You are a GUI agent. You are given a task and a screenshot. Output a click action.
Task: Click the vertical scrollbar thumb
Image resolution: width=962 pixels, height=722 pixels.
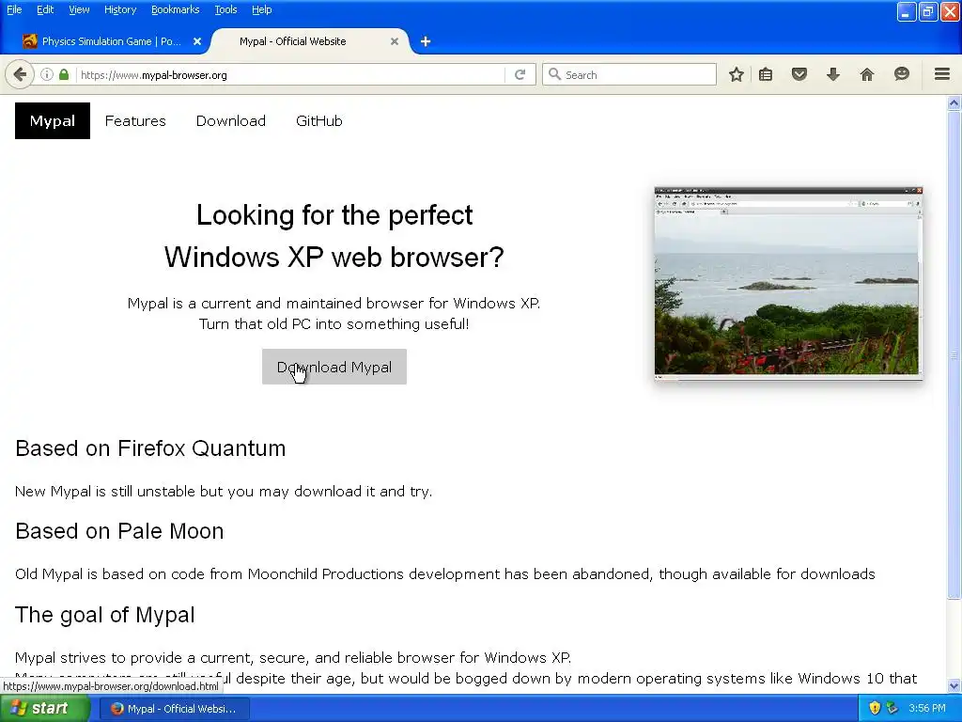click(954, 354)
